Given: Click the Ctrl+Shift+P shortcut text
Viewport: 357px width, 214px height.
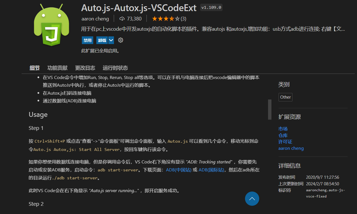Looking at the screenshot, I should click(50, 141).
